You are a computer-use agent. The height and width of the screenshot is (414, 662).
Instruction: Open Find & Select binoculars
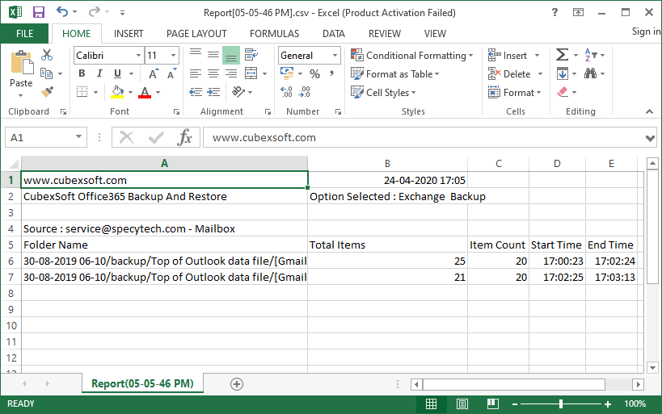(591, 74)
